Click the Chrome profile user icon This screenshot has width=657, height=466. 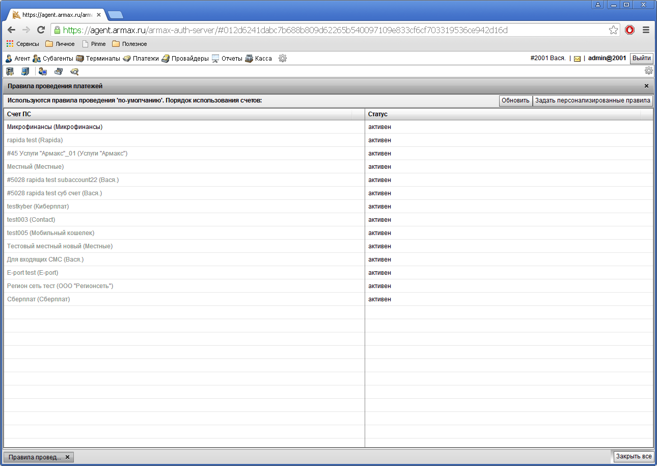pyautogui.click(x=597, y=5)
